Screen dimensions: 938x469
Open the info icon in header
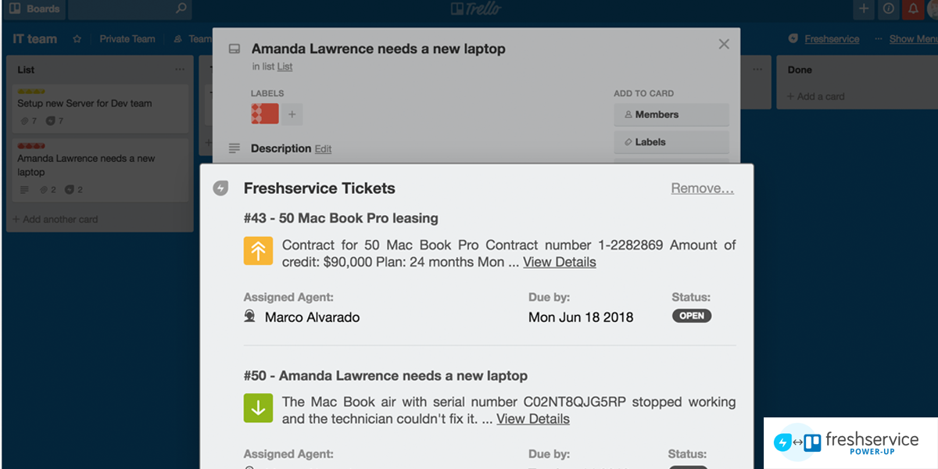coord(888,9)
